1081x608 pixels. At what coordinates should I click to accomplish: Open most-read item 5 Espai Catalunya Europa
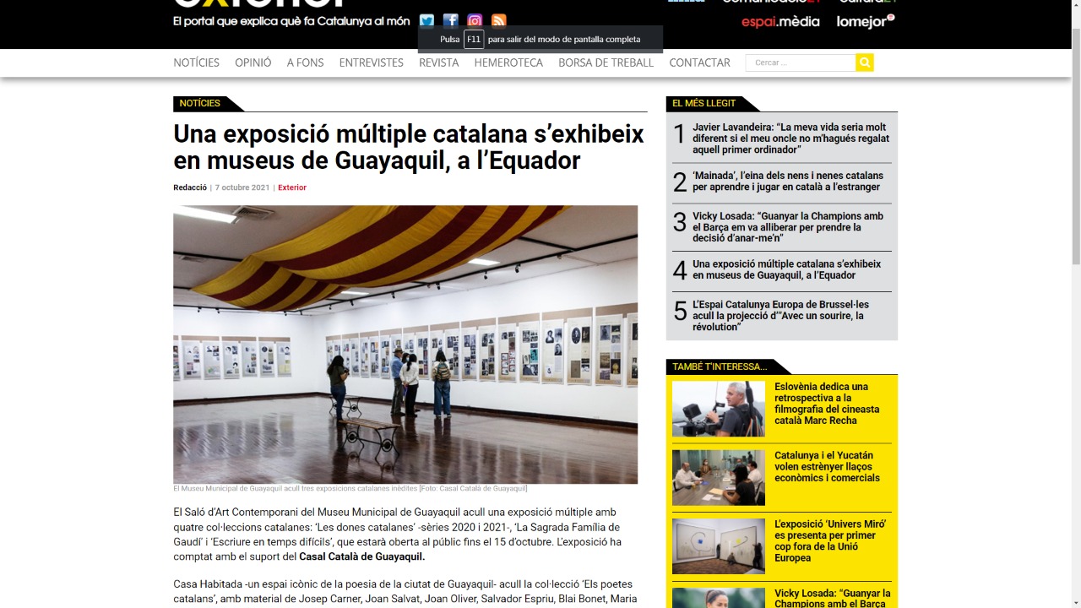tap(780, 316)
